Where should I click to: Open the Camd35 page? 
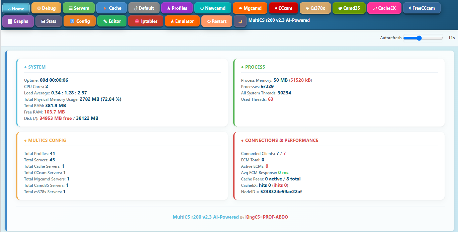tap(349, 8)
